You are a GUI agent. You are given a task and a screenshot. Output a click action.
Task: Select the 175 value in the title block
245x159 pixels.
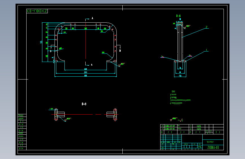point(200,147)
